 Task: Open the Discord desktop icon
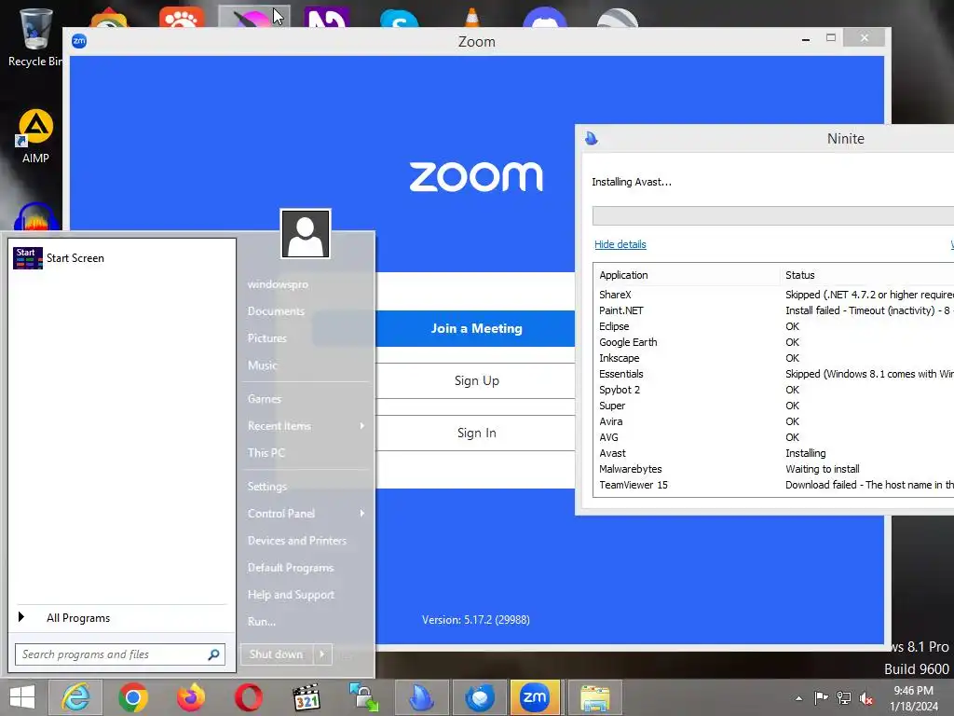click(544, 18)
